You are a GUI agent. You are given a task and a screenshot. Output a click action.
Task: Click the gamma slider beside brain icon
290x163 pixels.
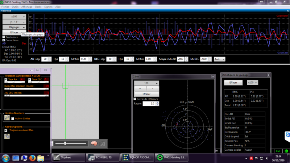click(70, 143)
